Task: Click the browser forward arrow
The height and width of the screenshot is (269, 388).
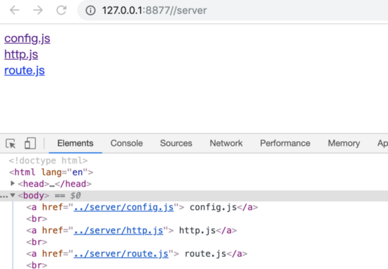Action: pyautogui.click(x=38, y=10)
